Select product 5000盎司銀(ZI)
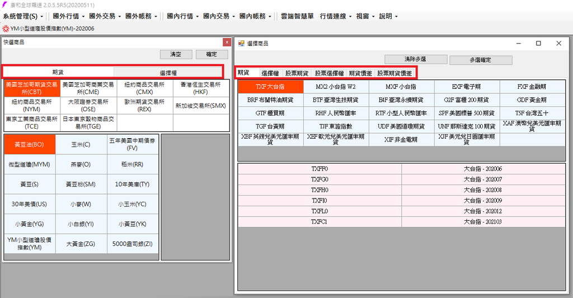 (x=133, y=244)
